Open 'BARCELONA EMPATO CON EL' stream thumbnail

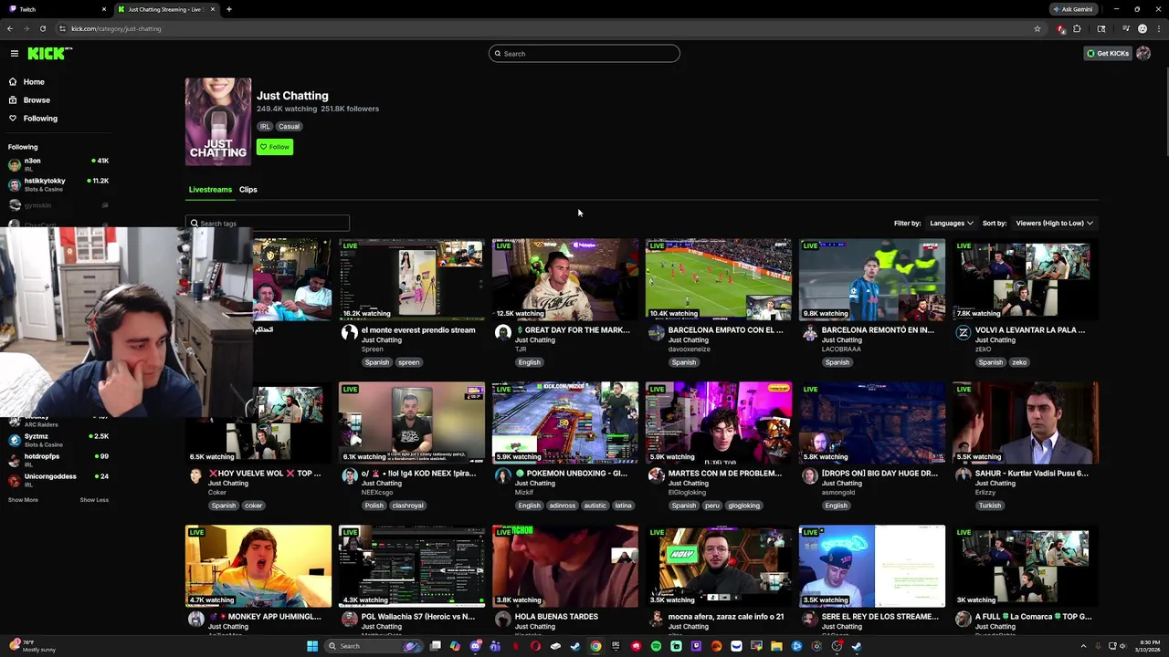coord(719,279)
